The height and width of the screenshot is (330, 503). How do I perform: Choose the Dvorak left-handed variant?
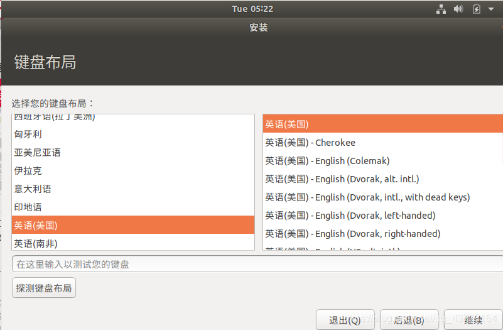382,216
